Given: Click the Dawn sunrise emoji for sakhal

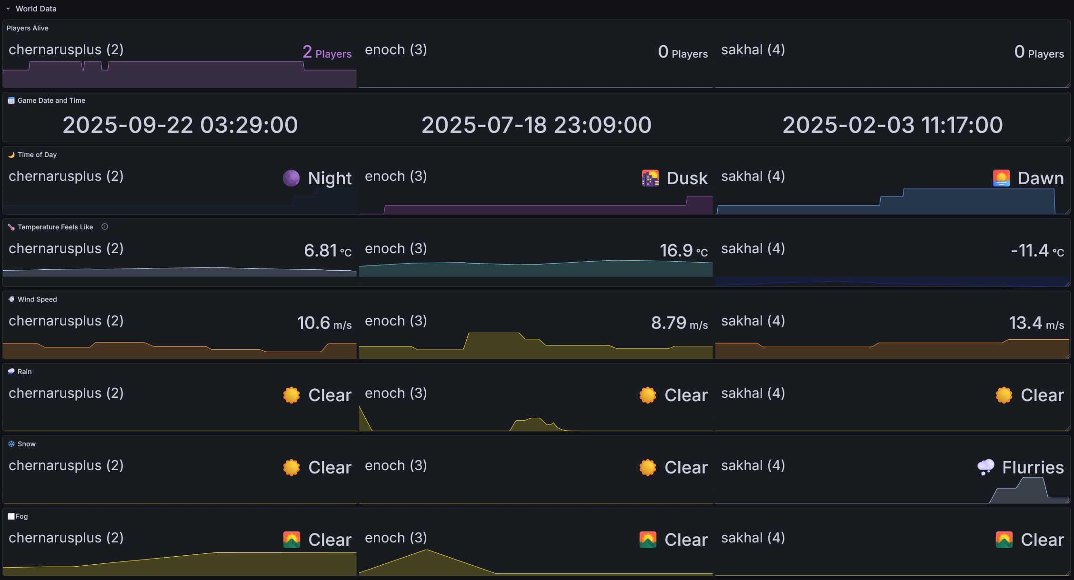Looking at the screenshot, I should [1001, 178].
